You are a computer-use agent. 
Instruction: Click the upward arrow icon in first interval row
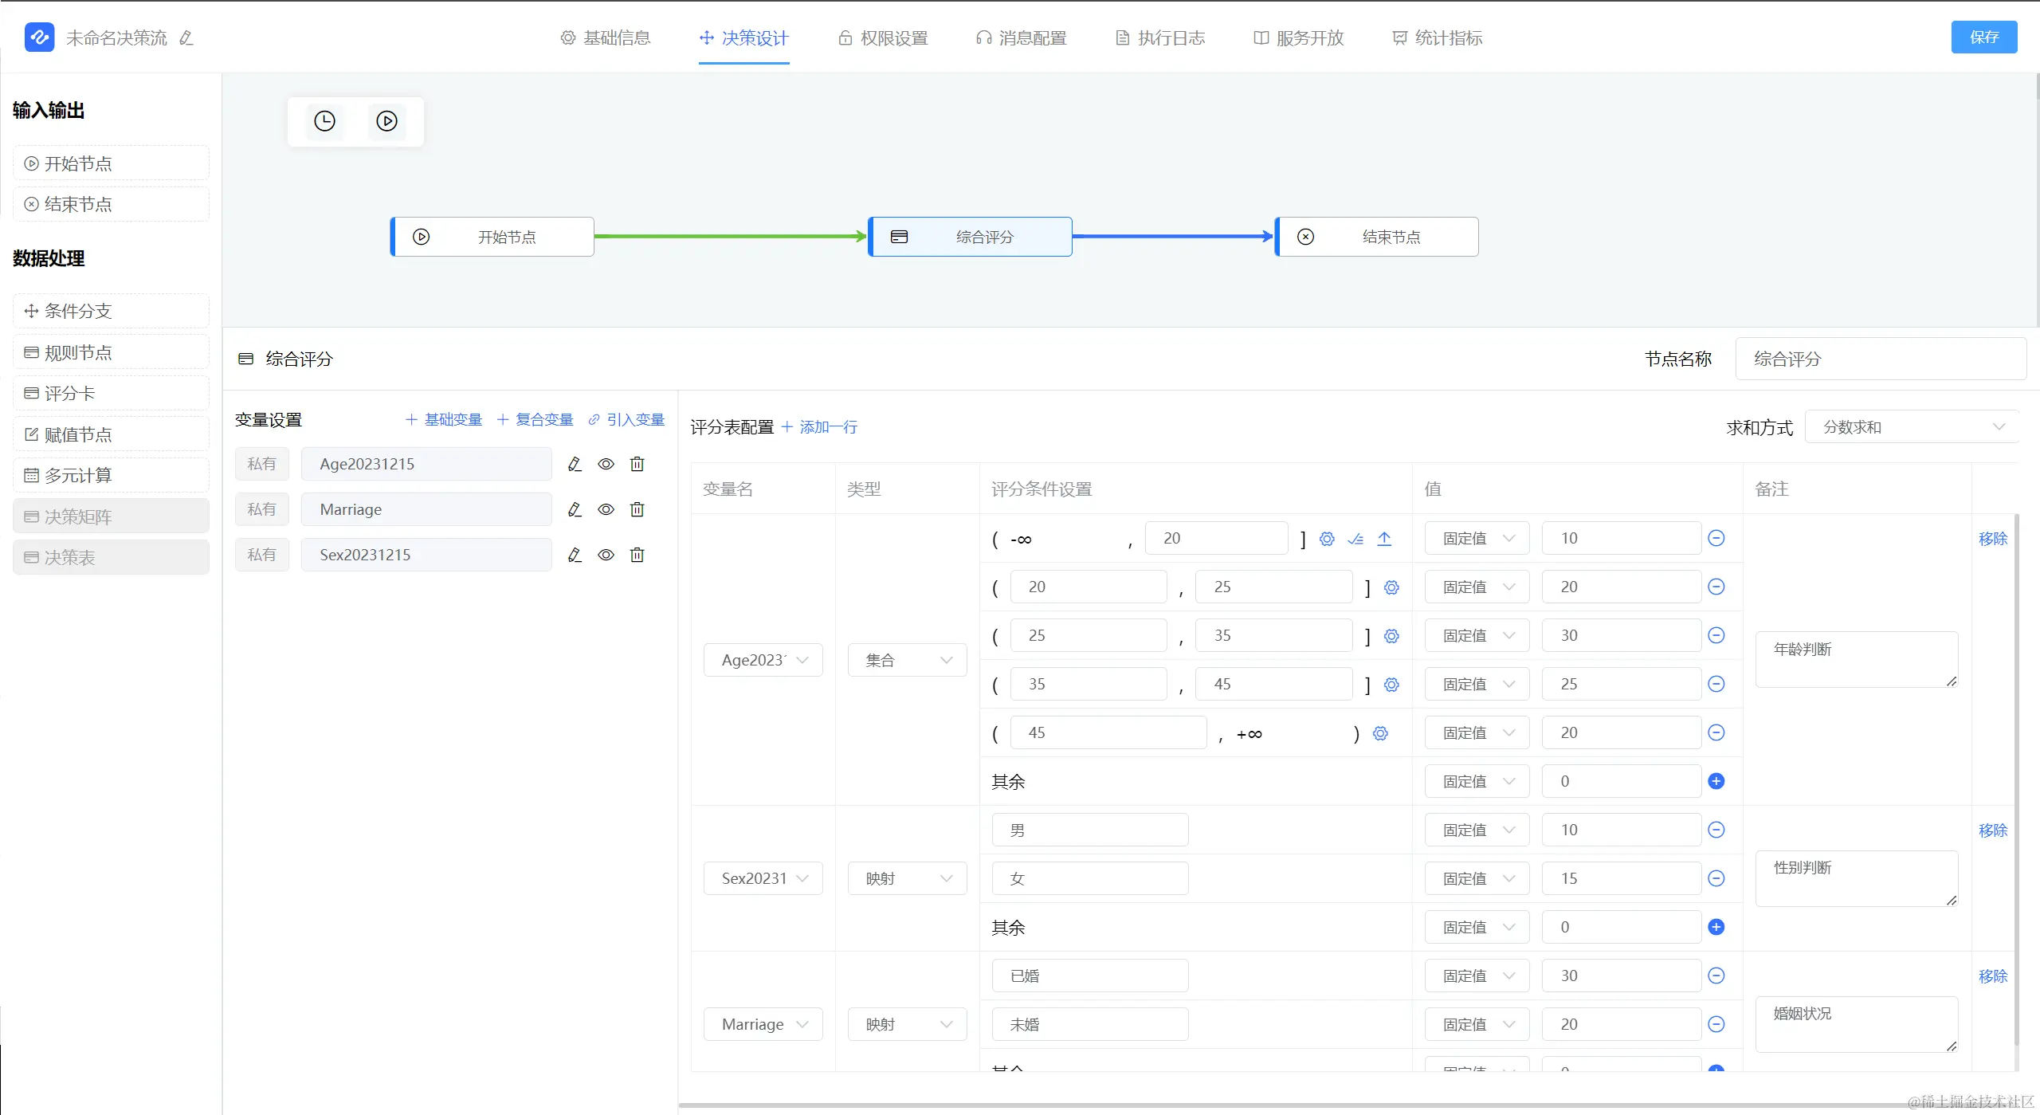tap(1384, 539)
